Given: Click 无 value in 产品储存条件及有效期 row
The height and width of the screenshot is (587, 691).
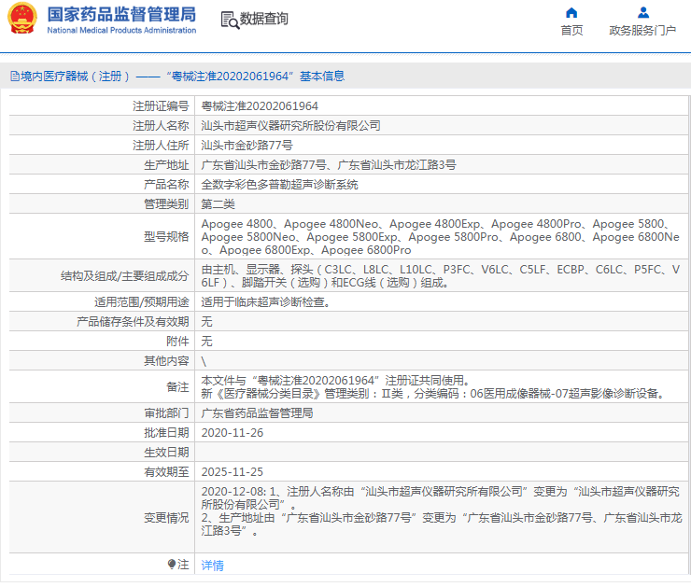Looking at the screenshot, I should click(x=206, y=322).
